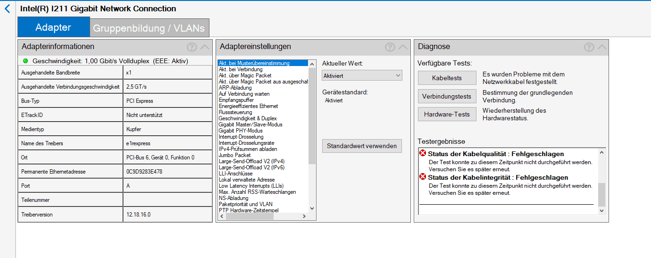Click settings list right scroll arrow
Viewport: 651px width, 258px height.
click(304, 216)
